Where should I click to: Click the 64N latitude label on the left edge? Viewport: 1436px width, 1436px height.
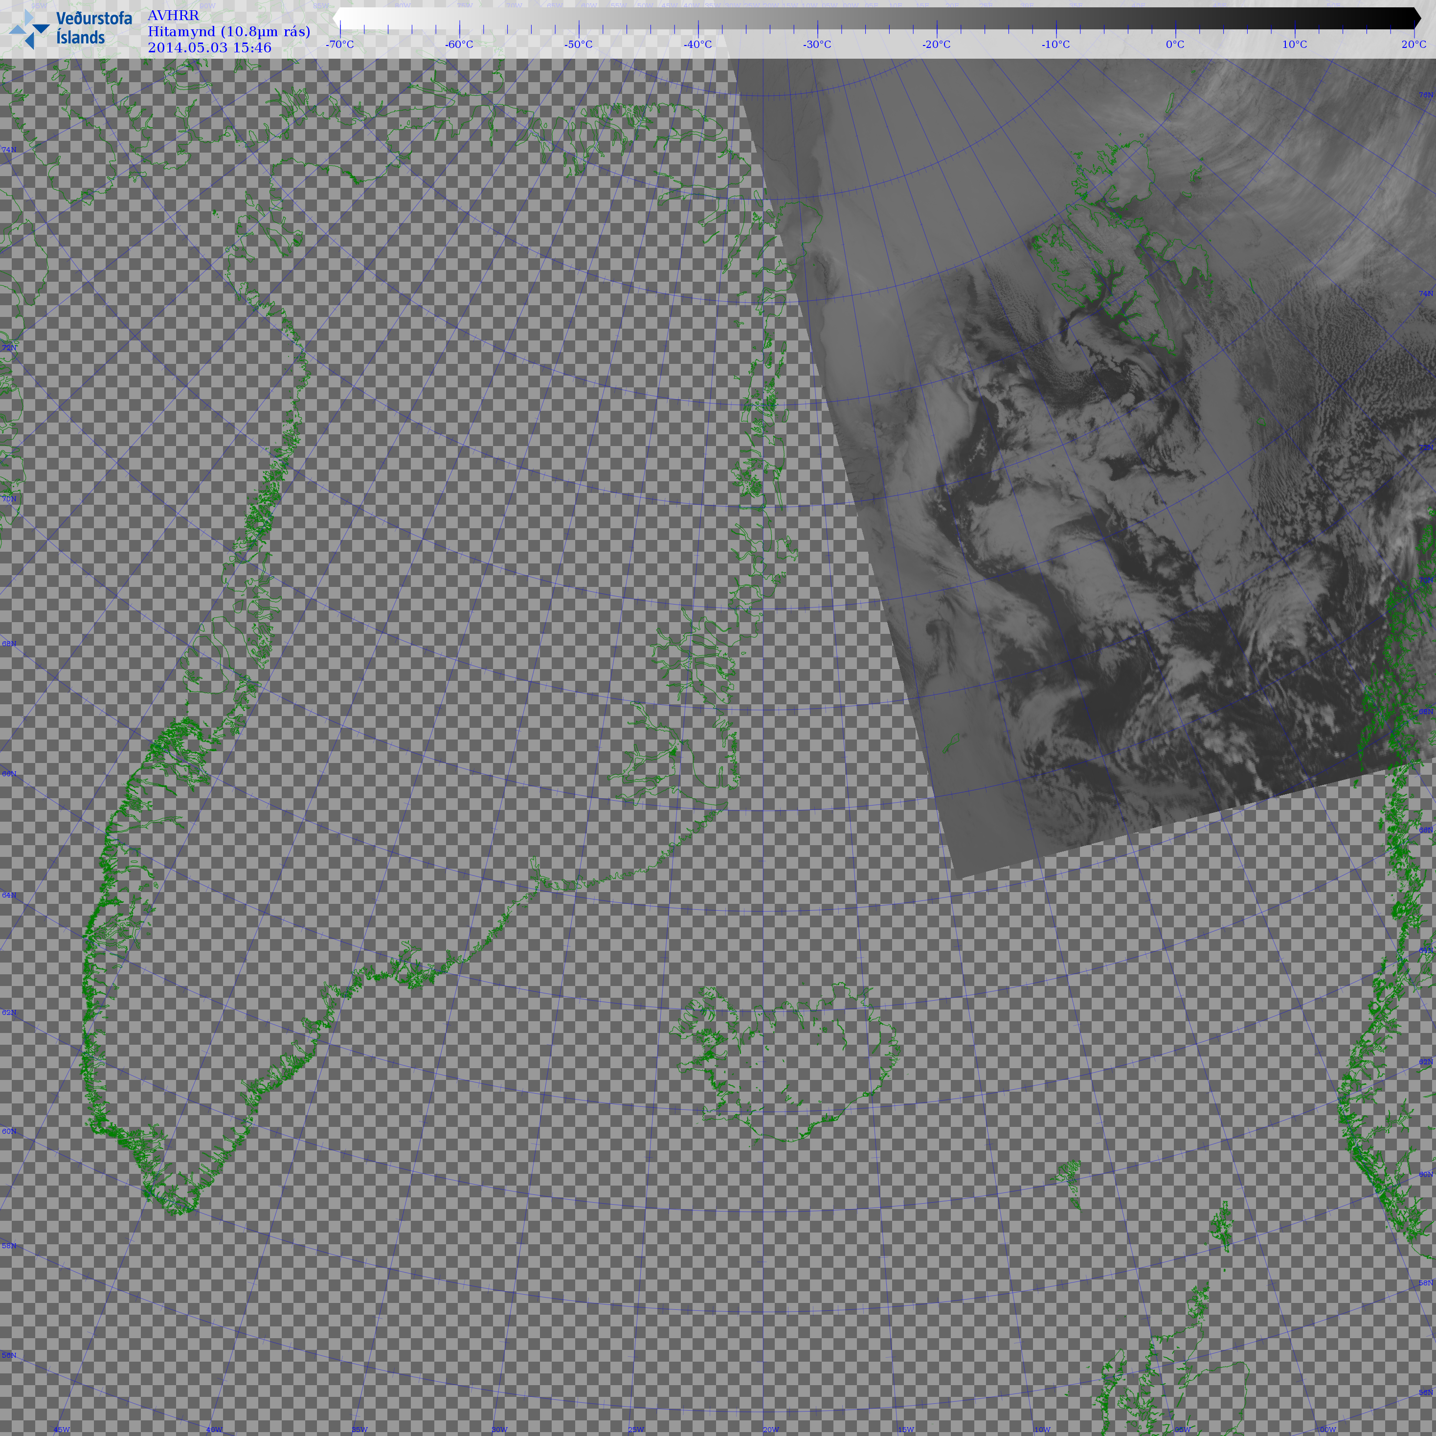(x=9, y=895)
